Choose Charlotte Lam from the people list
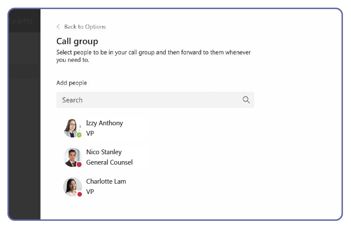This screenshot has width=351, height=229. [x=106, y=181]
